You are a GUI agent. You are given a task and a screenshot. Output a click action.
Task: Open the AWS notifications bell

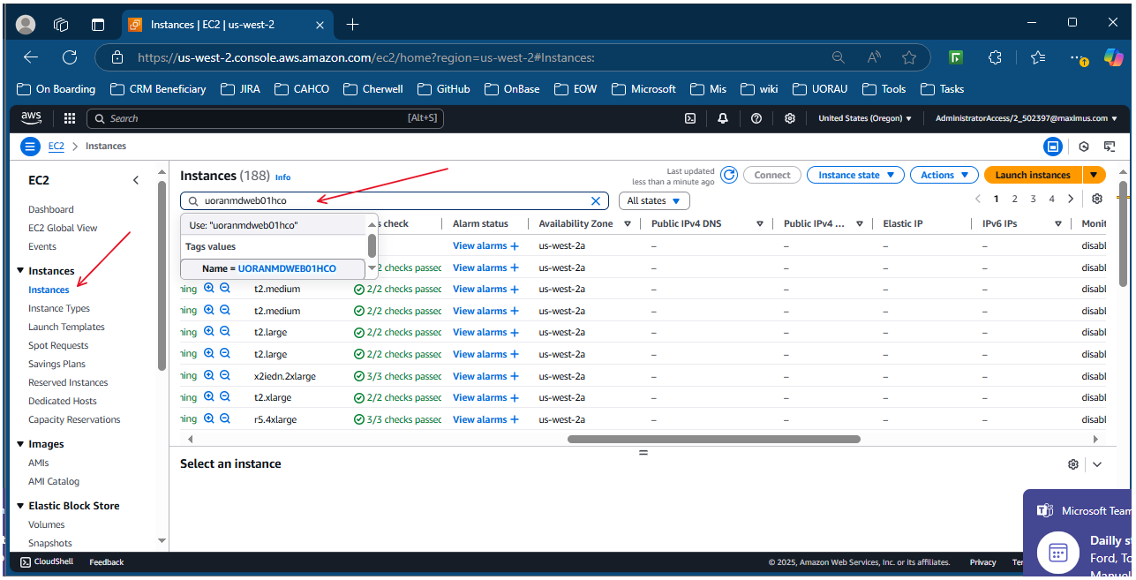click(723, 118)
